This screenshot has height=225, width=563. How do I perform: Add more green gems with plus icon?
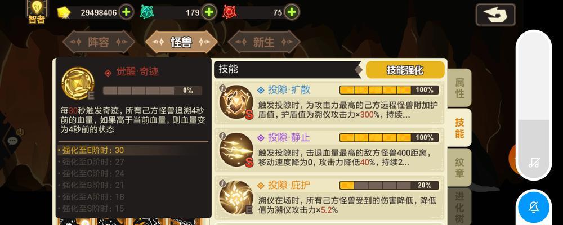click(209, 12)
